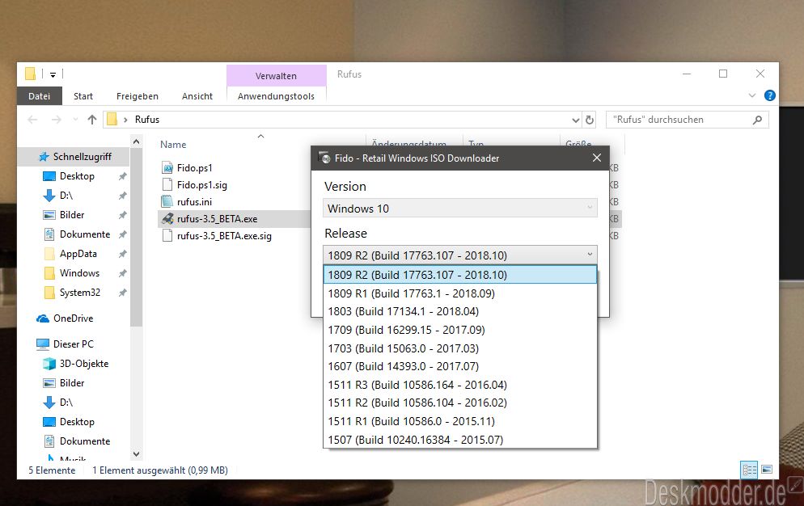
Task: Click the breadcrumb chevron before Rufus
Action: [125, 120]
